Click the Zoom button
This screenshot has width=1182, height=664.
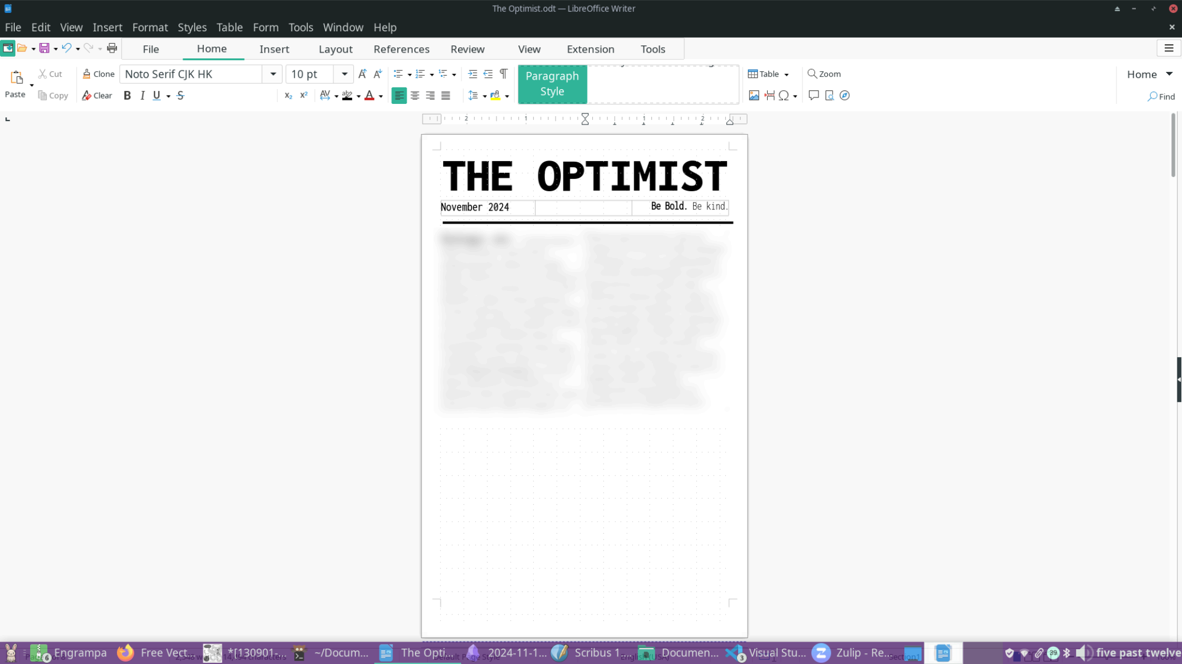824,74
